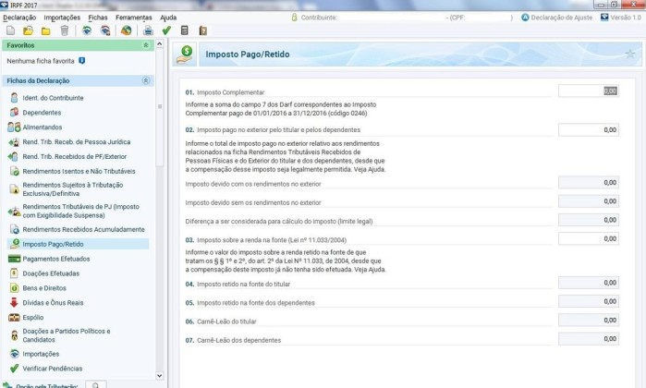Open the calculator icon in toolbar

click(186, 30)
